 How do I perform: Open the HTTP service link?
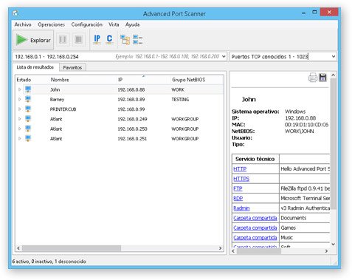pyautogui.click(x=240, y=169)
